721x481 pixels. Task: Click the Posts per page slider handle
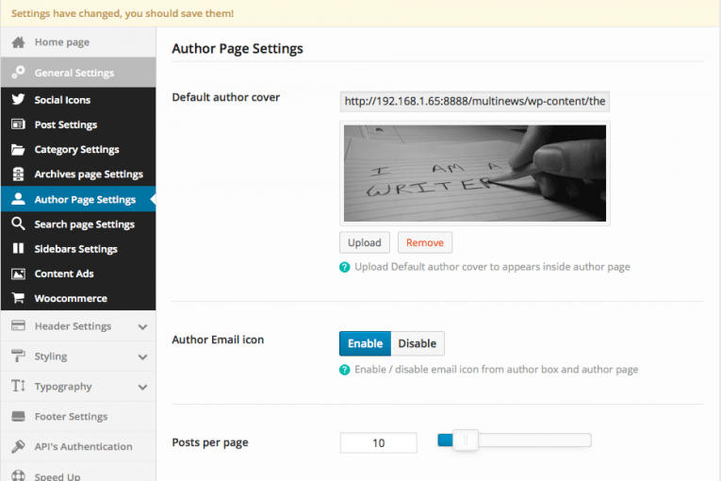click(466, 440)
